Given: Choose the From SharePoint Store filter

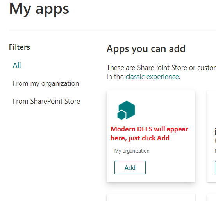Looking at the screenshot, I should (x=46, y=101).
